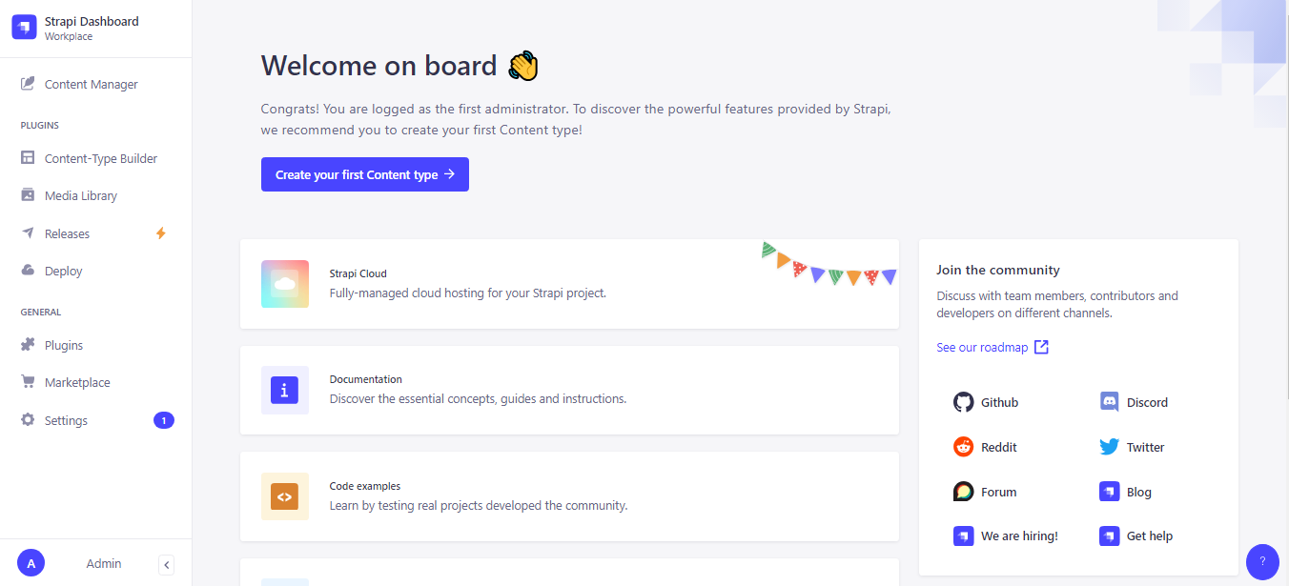The width and height of the screenshot is (1289, 586).
Task: Click the Content-Type Builder layout icon
Action: [28, 158]
